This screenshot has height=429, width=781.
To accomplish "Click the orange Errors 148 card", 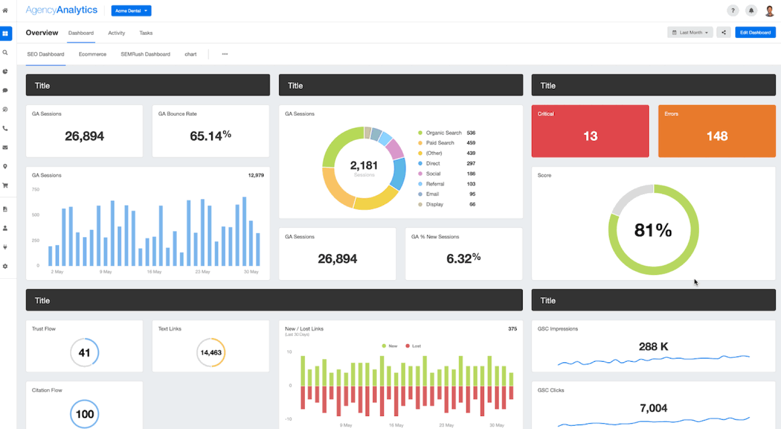I will tap(717, 131).
